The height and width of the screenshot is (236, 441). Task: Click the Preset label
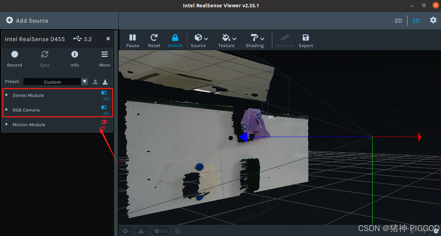click(13, 82)
